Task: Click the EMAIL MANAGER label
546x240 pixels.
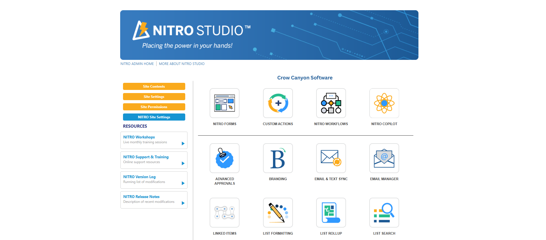Action: 384,179
